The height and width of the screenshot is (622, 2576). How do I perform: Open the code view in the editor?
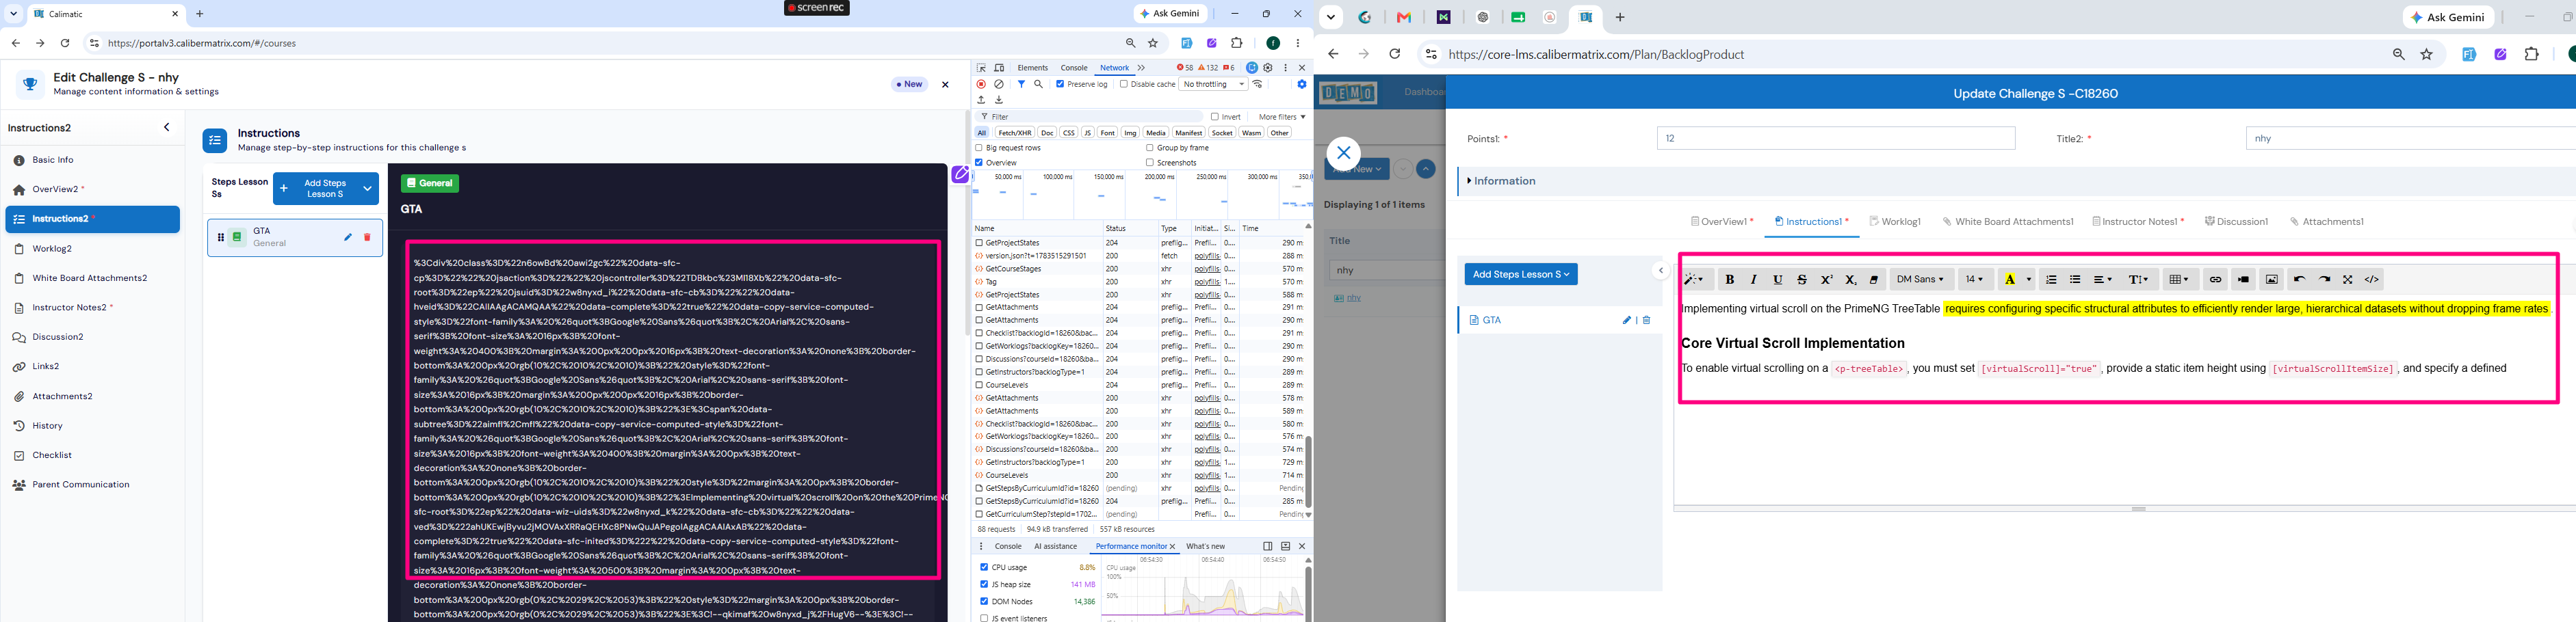click(x=2372, y=280)
